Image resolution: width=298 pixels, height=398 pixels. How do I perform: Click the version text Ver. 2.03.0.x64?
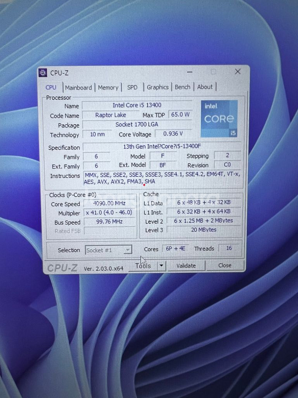[104, 269]
